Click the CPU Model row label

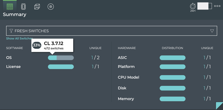tap(128, 77)
